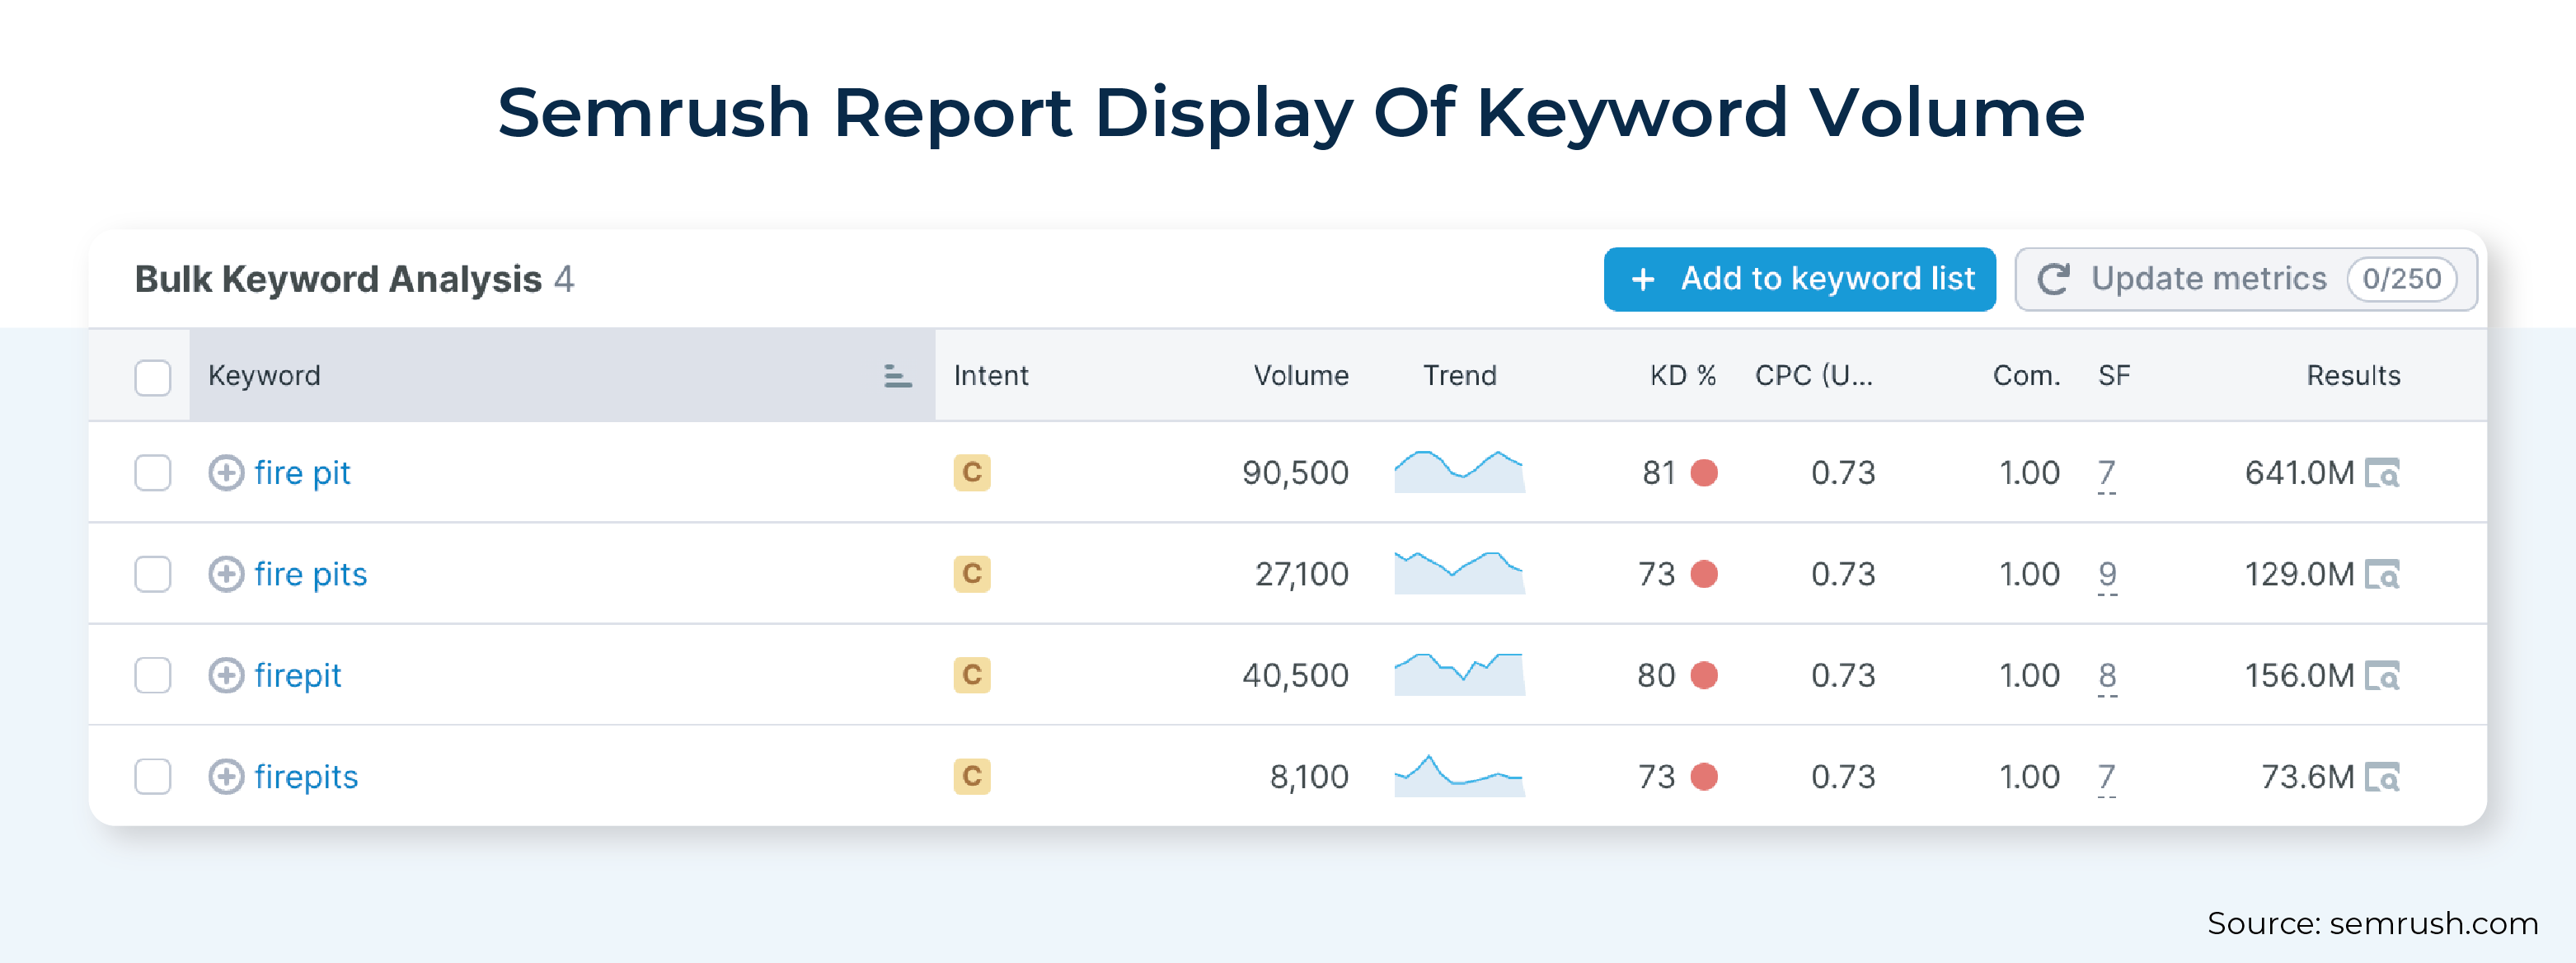2576x963 pixels.
Task: Open the firepit keyword link
Action: point(298,676)
